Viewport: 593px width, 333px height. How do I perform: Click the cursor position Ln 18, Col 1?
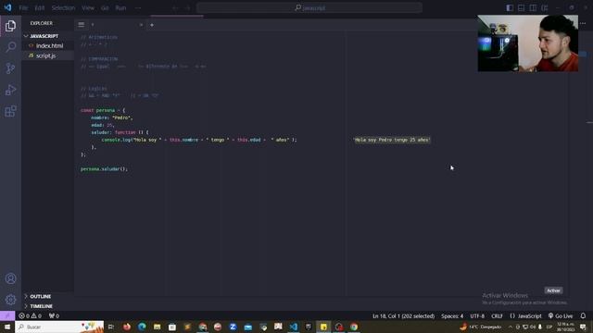pos(403,315)
